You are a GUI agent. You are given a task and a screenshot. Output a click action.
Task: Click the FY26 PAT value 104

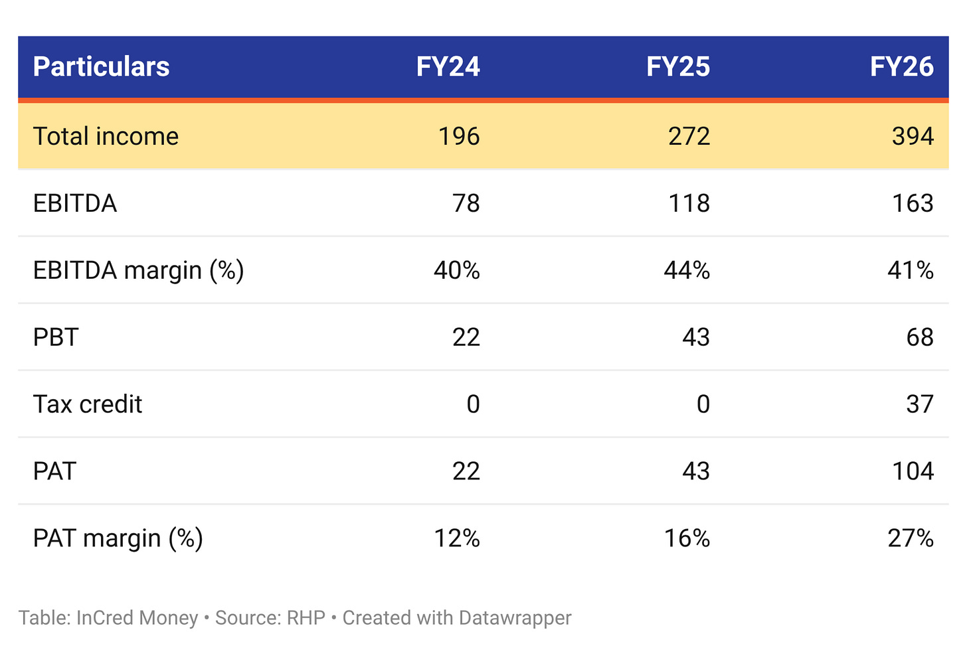click(913, 471)
